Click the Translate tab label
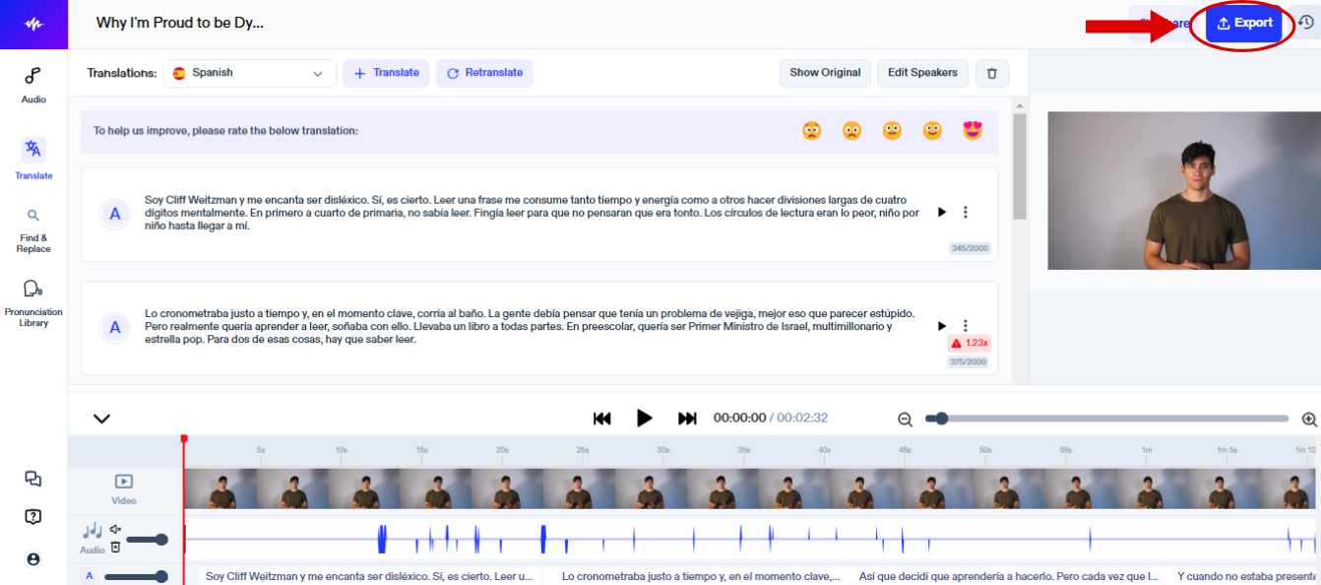This screenshot has width=1321, height=585. click(x=33, y=175)
